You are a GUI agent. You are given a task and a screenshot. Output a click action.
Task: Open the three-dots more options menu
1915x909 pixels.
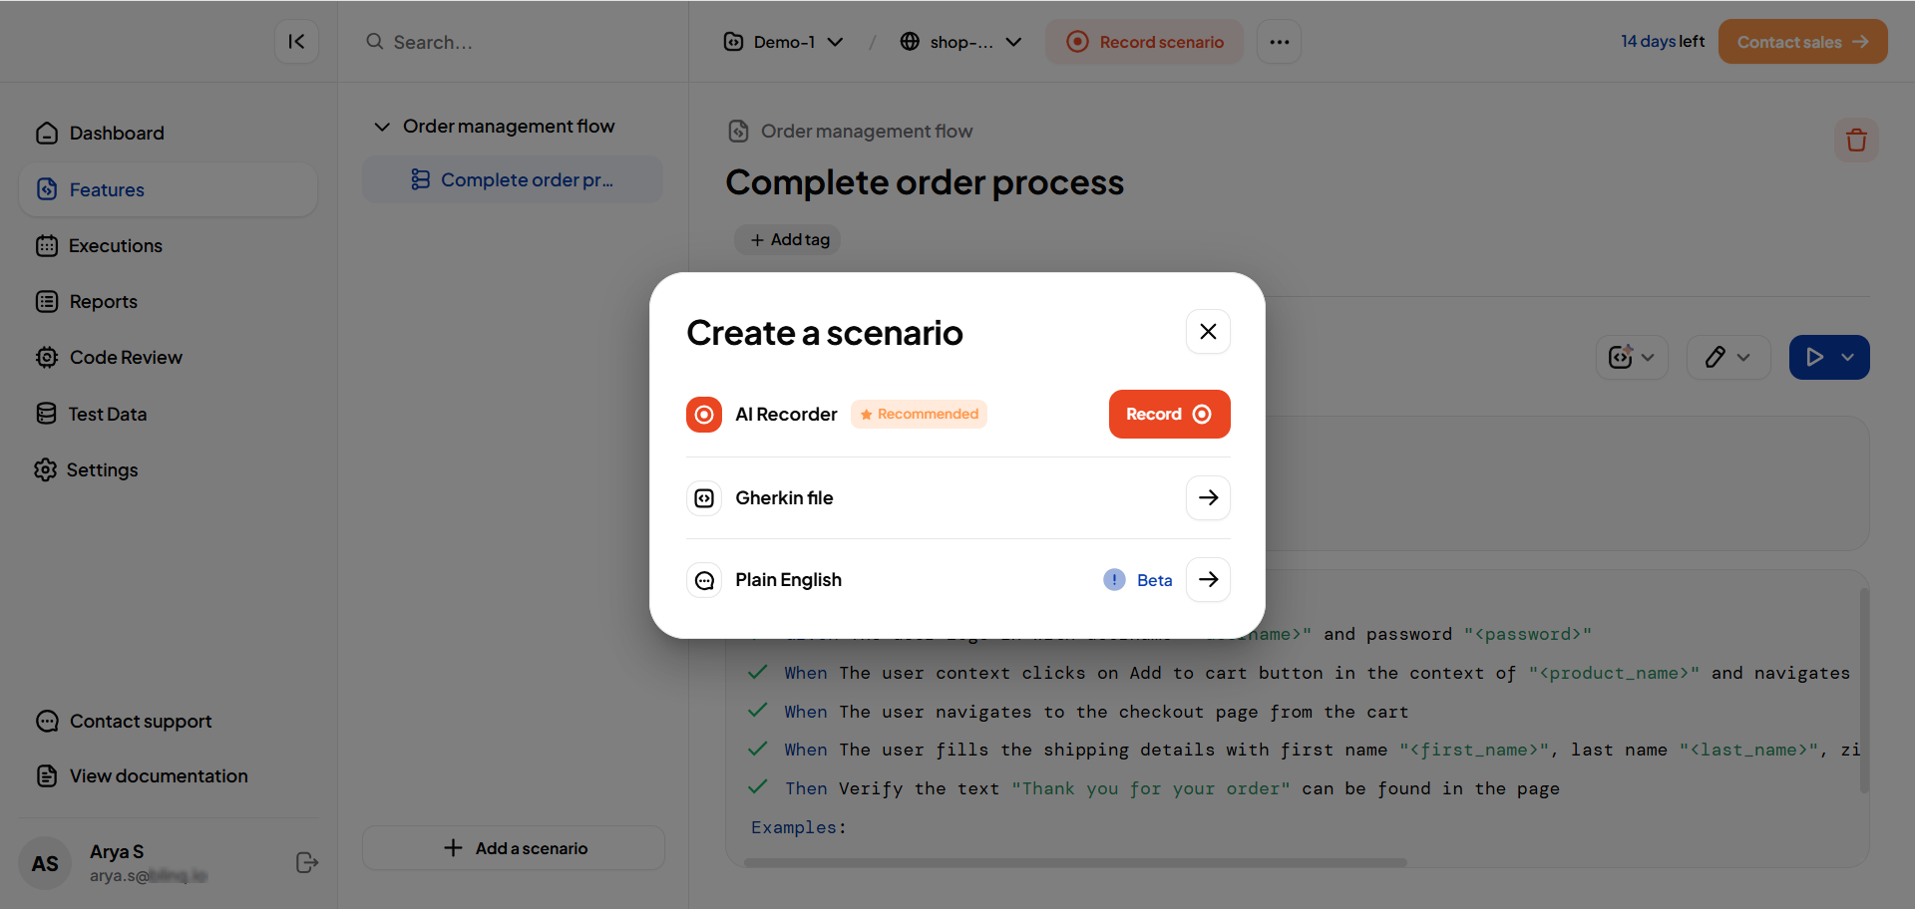coord(1279,42)
